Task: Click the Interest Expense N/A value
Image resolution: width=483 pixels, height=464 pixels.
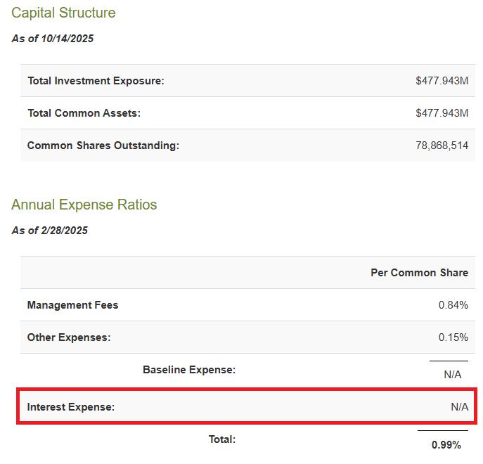Action: (459, 407)
